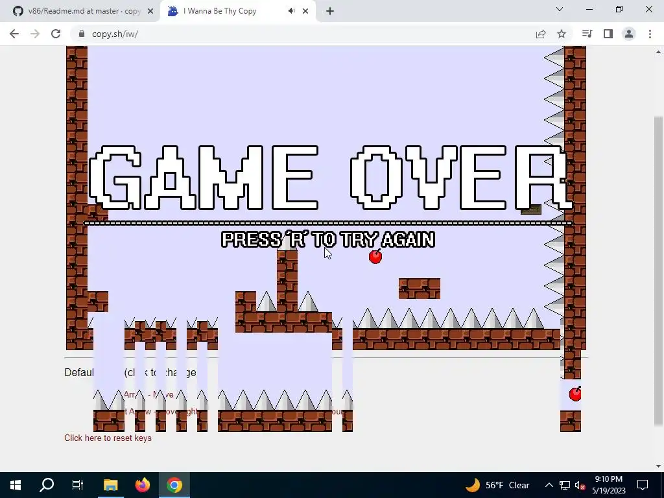Image resolution: width=664 pixels, height=498 pixels.
Task: Click the GAME OVER banner
Action: tap(329, 178)
